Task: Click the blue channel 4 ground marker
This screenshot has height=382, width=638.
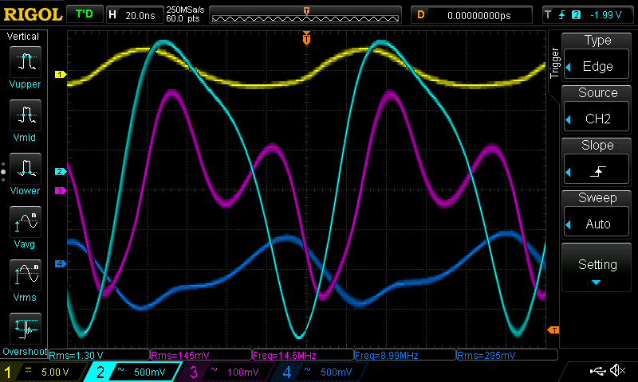Action: (x=61, y=264)
